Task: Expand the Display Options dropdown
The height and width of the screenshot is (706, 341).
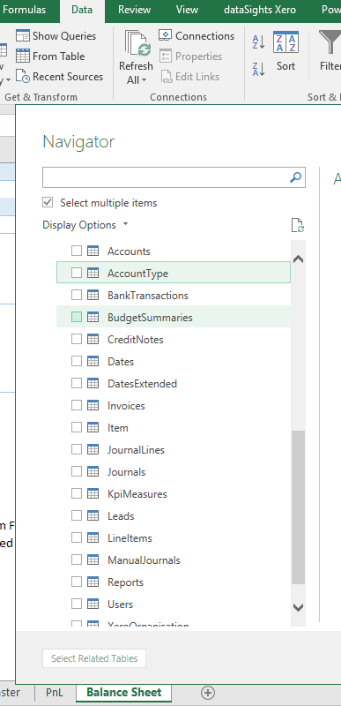Action: (x=85, y=225)
